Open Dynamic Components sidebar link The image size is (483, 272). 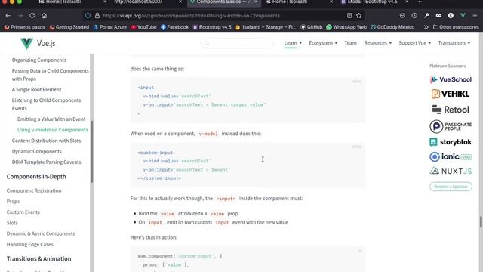(37, 151)
